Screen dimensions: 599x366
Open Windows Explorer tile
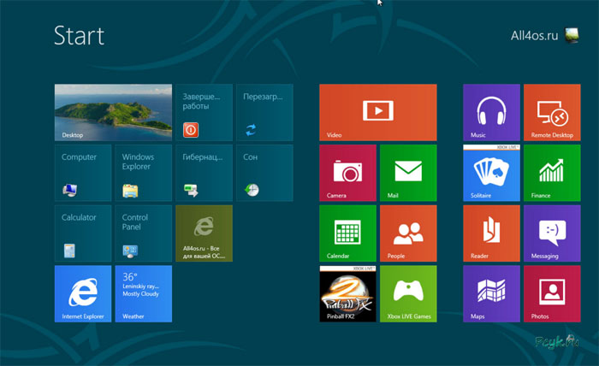tap(144, 173)
